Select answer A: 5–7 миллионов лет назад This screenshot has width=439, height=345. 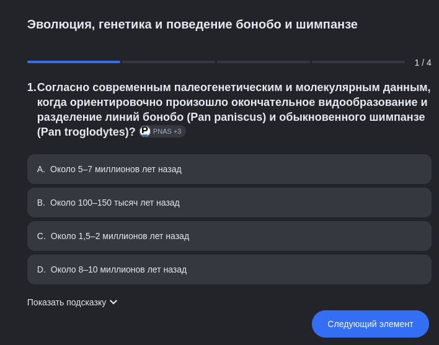[x=229, y=169]
